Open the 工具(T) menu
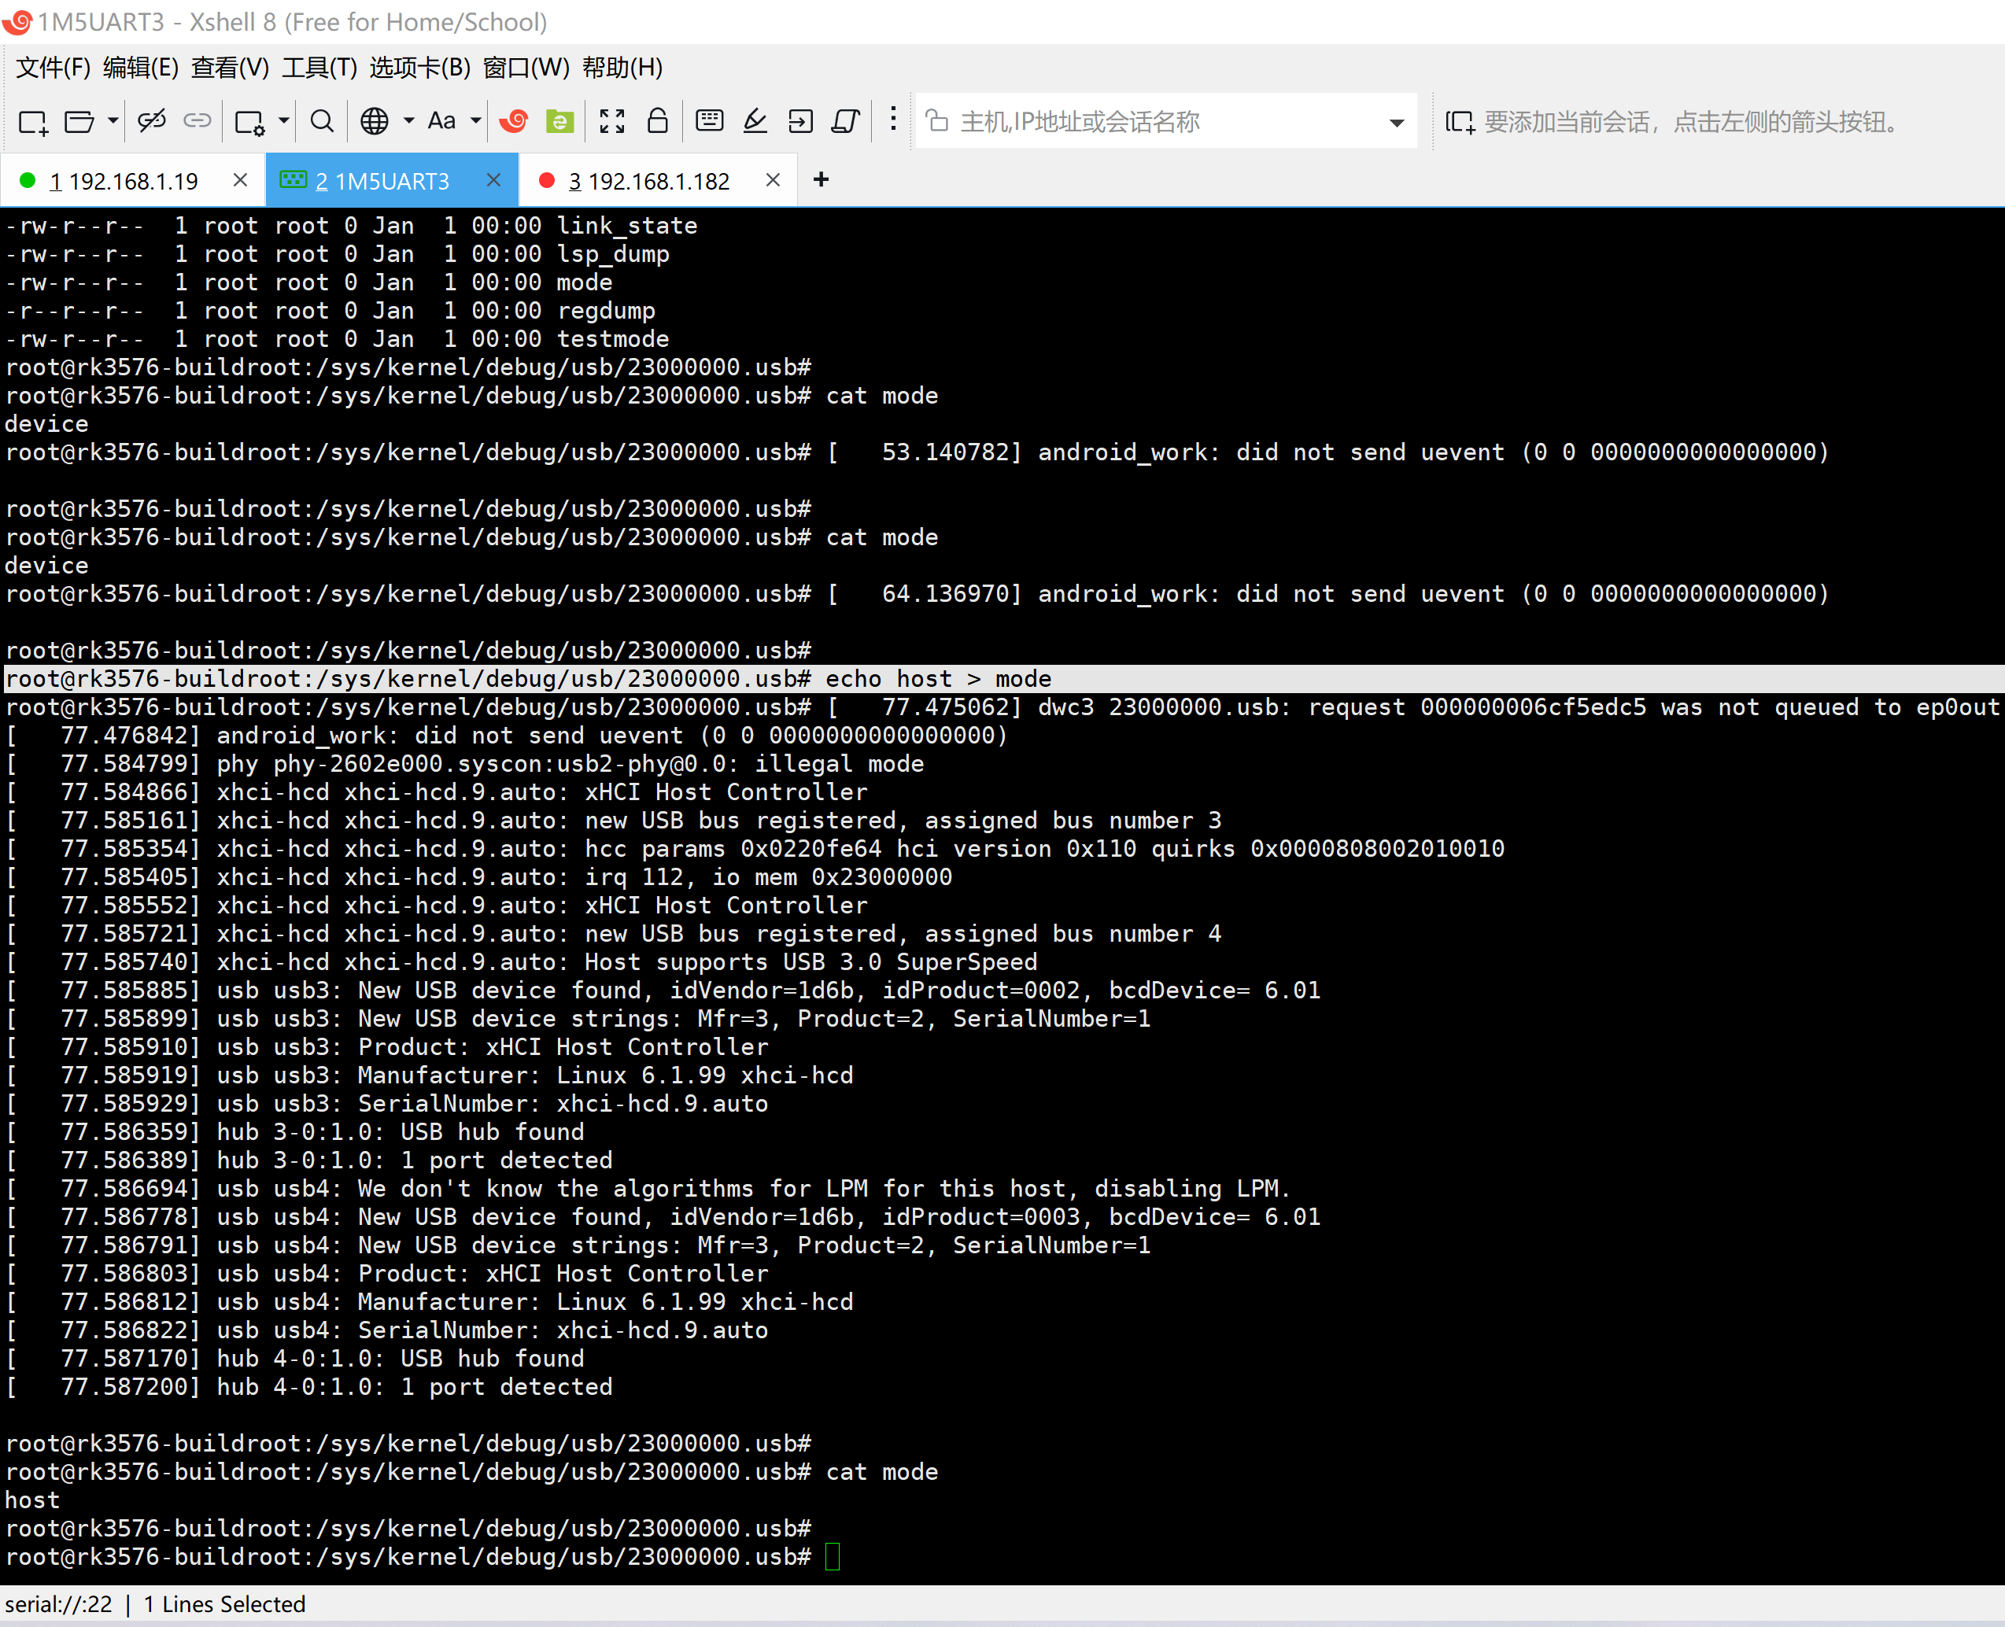Viewport: 2005px width, 1627px height. (319, 68)
